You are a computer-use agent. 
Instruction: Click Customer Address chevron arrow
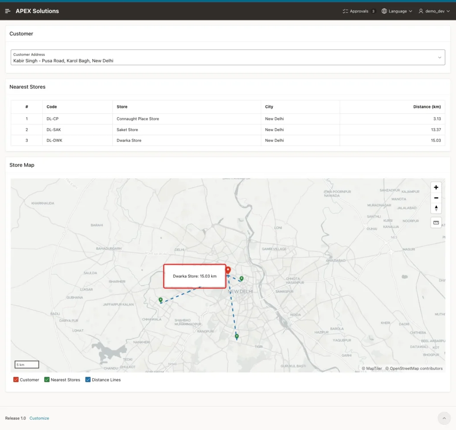tap(440, 57)
